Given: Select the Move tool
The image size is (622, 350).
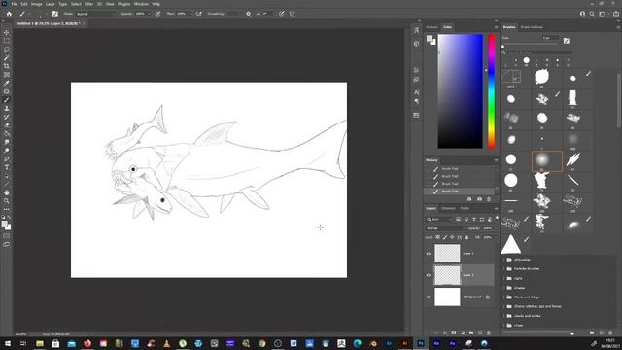Looking at the screenshot, I should 7,32.
